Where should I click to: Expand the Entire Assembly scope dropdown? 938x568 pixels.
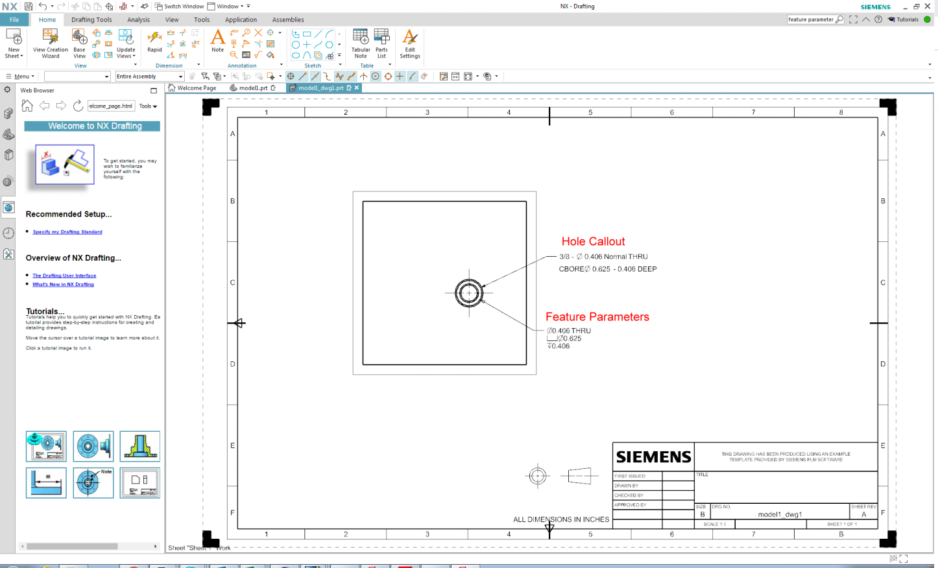click(x=150, y=77)
